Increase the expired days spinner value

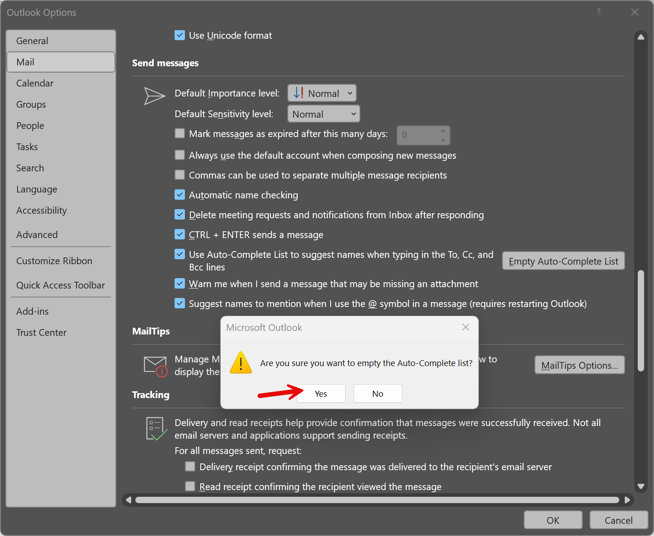click(443, 131)
